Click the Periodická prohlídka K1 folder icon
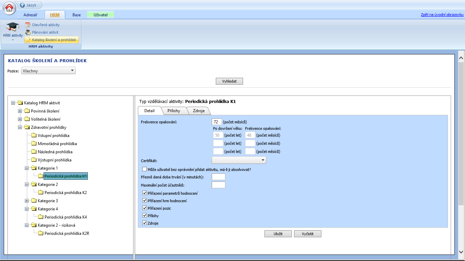This screenshot has width=465, height=261. click(41, 176)
